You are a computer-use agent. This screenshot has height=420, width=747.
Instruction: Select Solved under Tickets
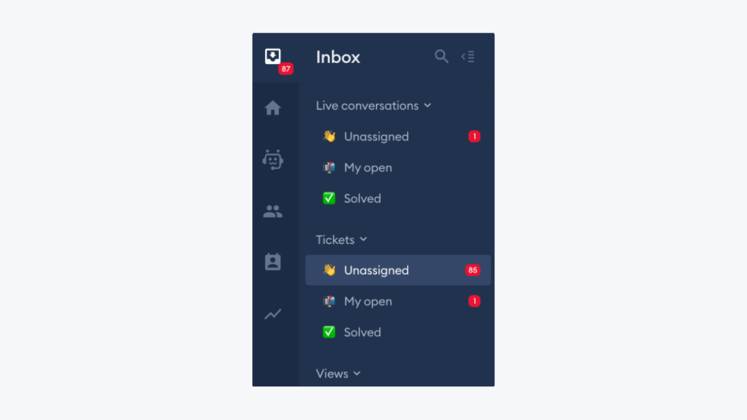tap(362, 332)
